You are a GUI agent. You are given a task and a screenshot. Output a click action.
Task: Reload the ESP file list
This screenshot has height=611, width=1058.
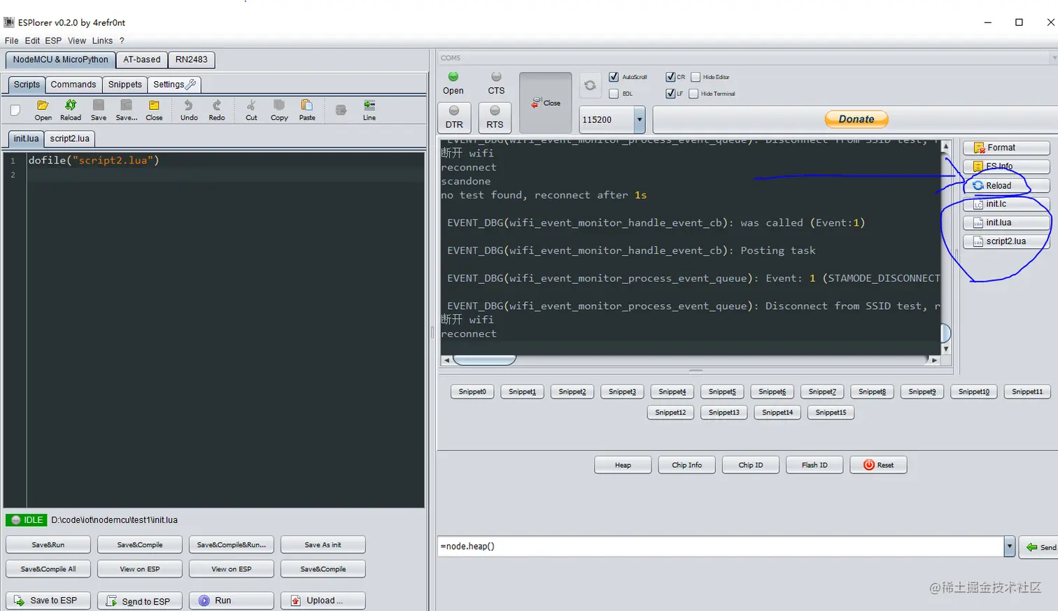(x=1006, y=185)
